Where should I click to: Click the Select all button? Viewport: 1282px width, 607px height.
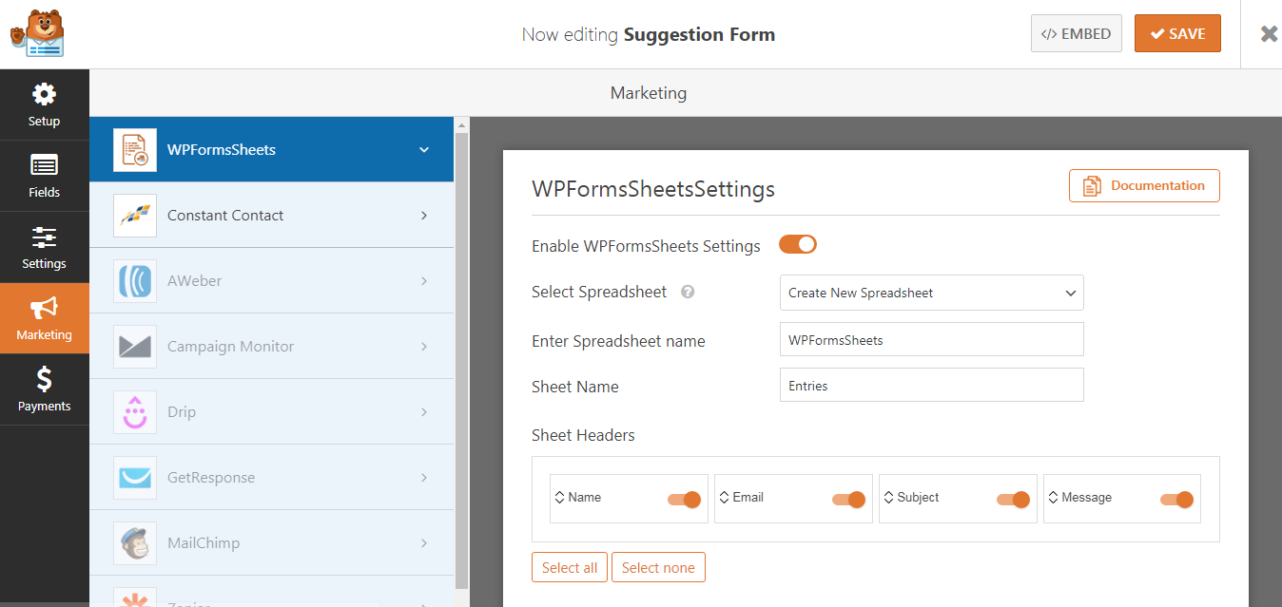coord(570,568)
